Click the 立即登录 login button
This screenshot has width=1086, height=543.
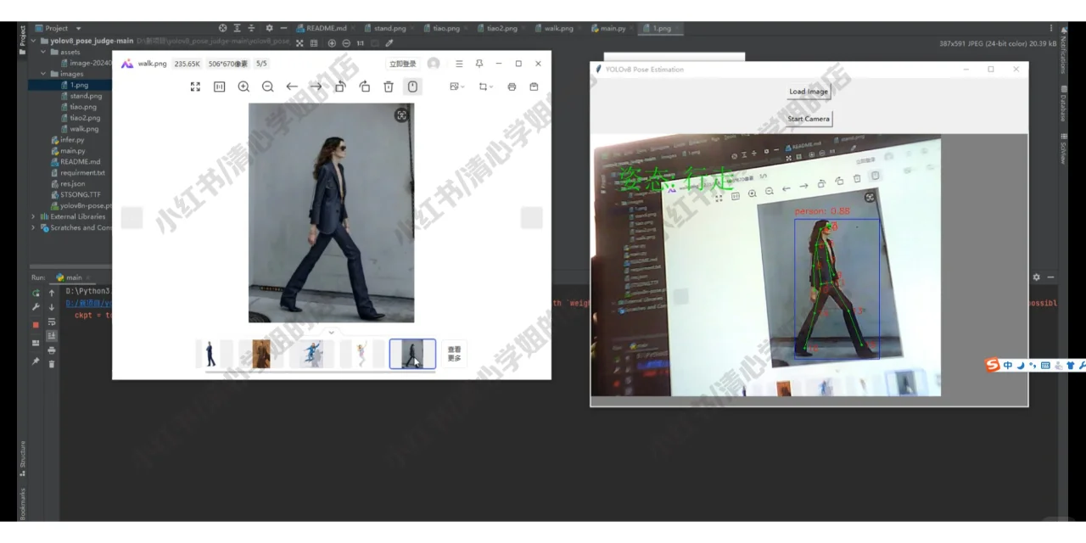[403, 64]
